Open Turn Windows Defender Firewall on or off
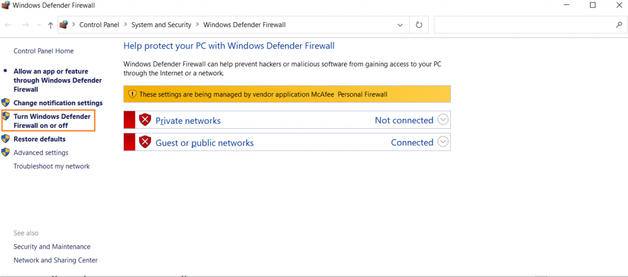Image resolution: width=628 pixels, height=277 pixels. pyautogui.click(x=52, y=121)
